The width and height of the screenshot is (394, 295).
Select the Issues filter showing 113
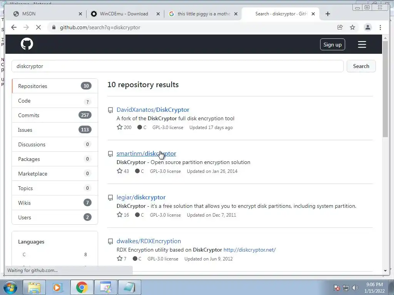[x=55, y=130]
